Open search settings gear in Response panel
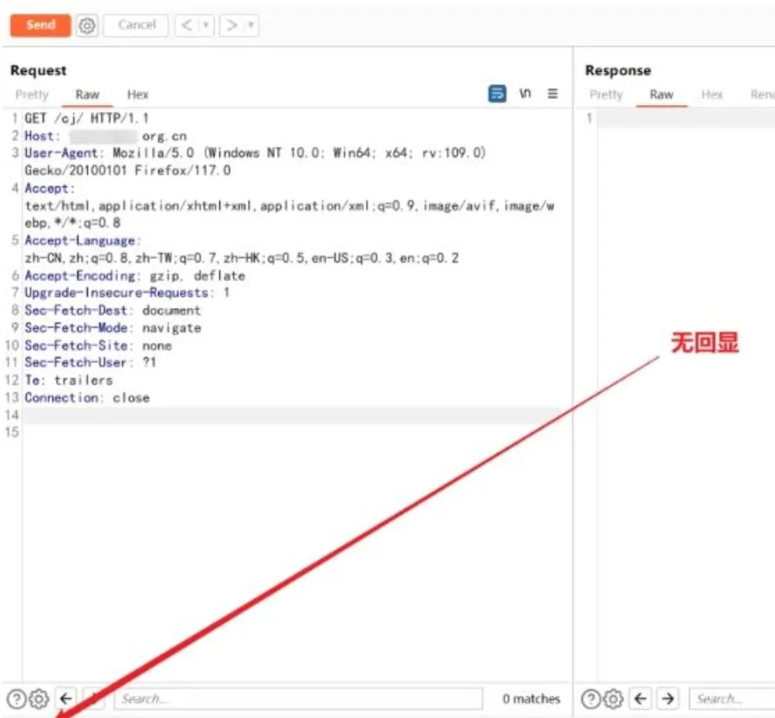 pyautogui.click(x=614, y=699)
